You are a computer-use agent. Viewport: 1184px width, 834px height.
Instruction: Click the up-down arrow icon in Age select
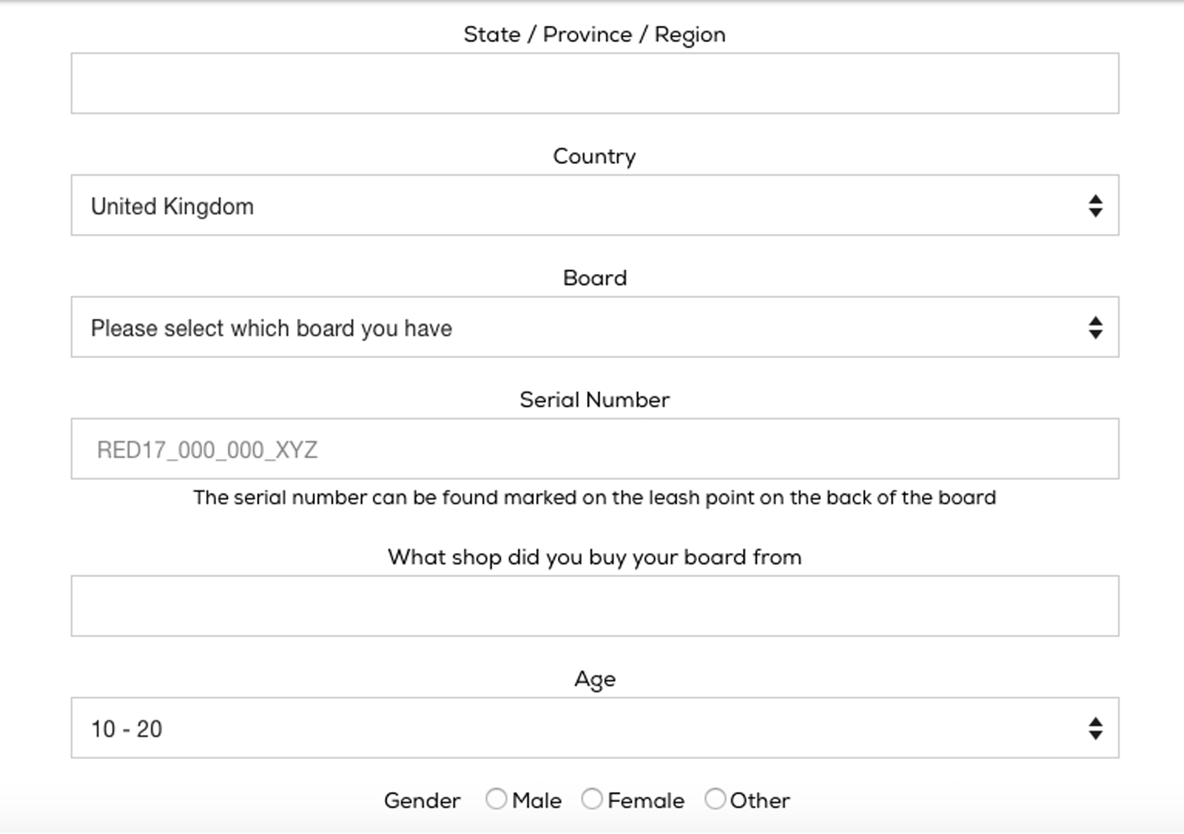pyautogui.click(x=1095, y=729)
